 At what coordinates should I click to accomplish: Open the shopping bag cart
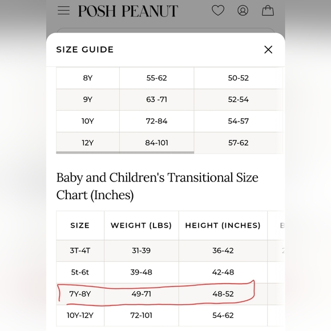click(268, 10)
